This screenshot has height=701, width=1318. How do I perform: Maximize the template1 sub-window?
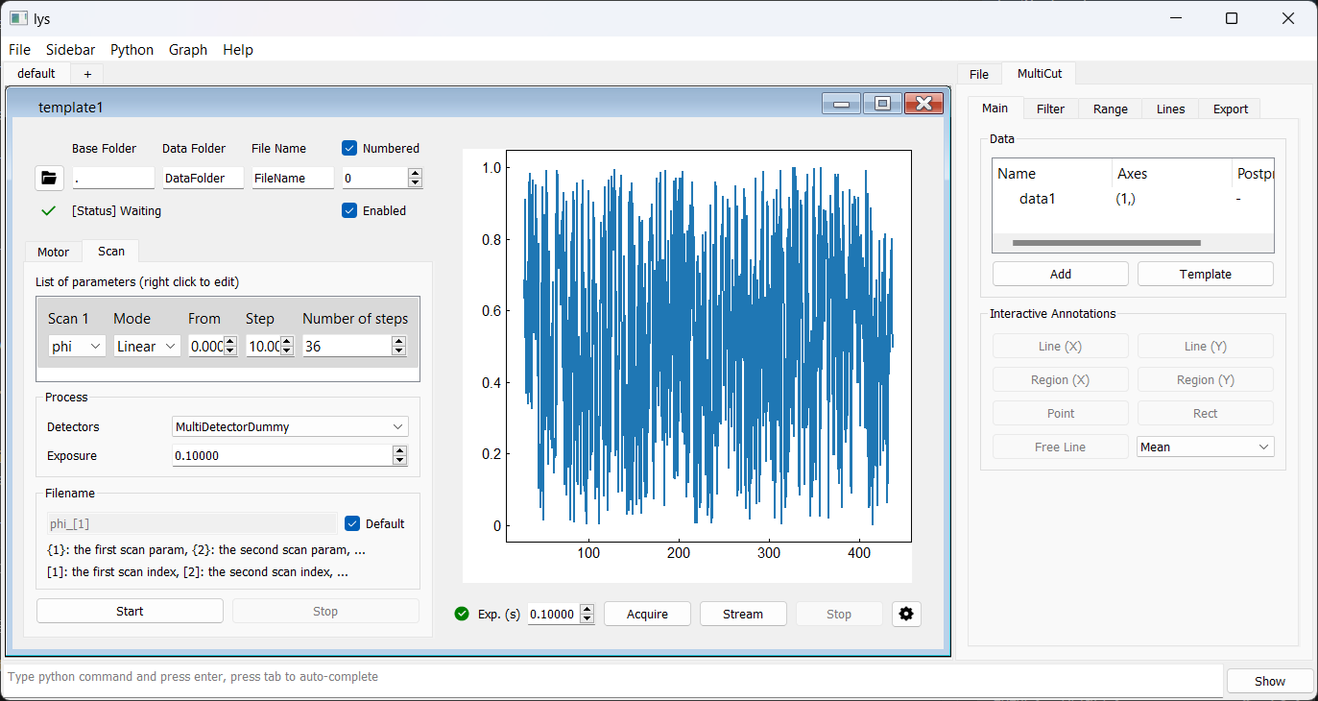882,104
